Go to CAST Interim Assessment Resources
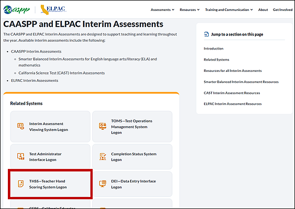Viewport: 295px width, 209px height. coord(232,93)
